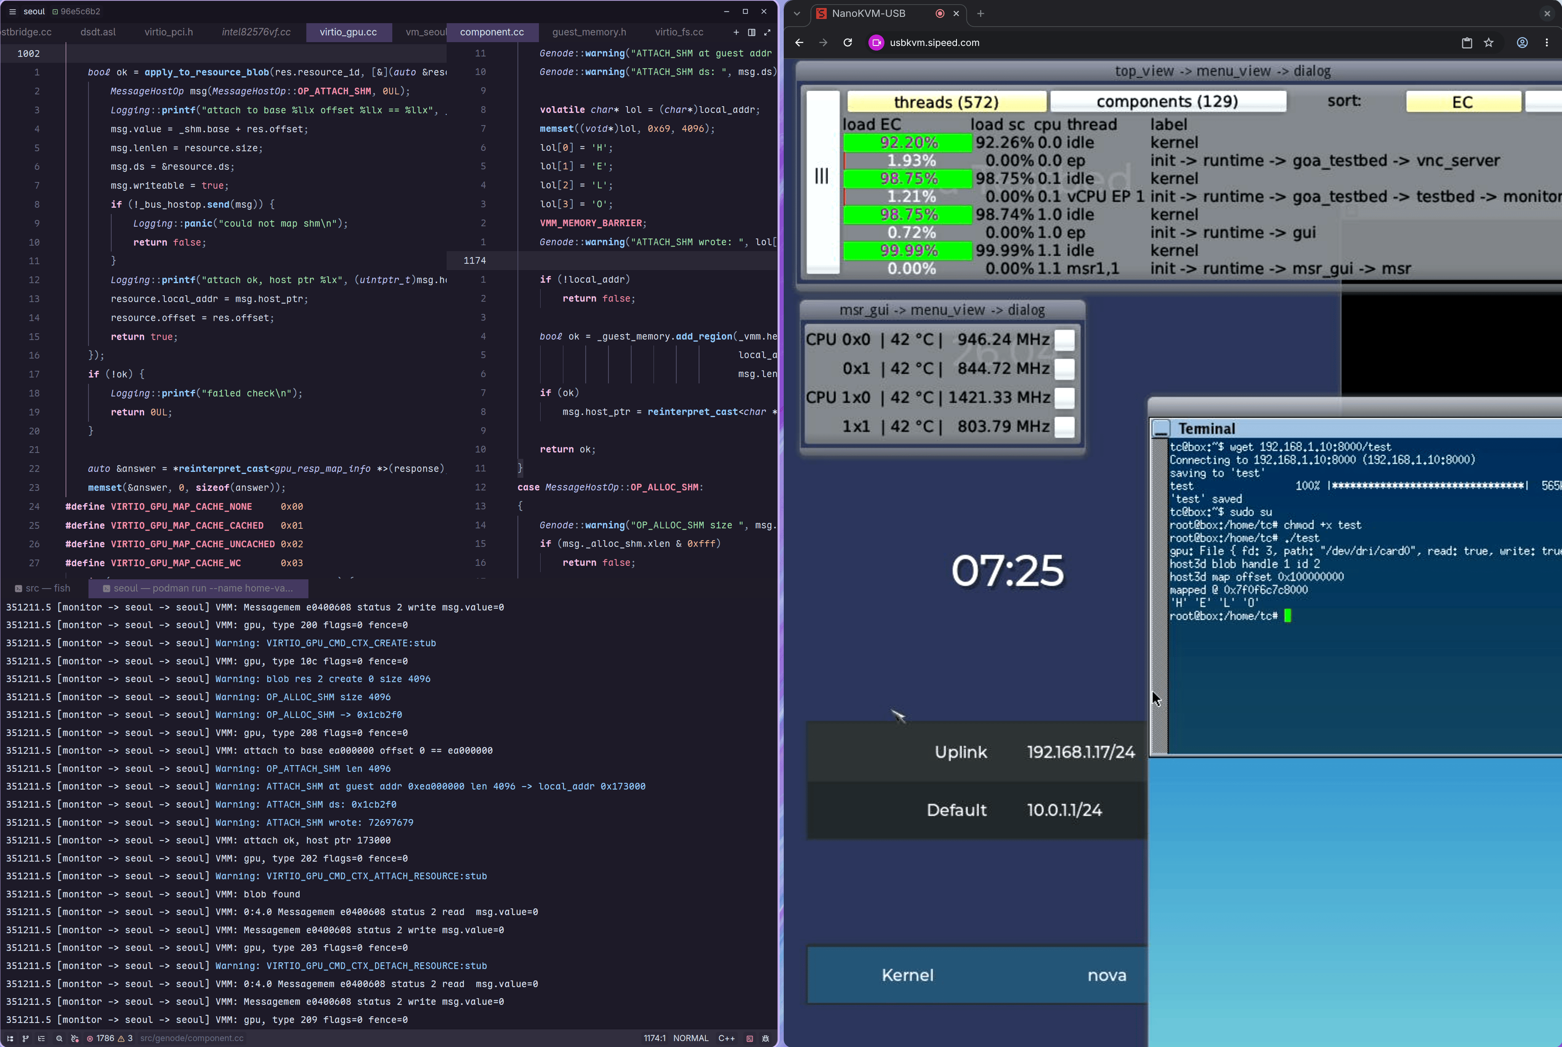Zoom the editor pane with the expand icon
The height and width of the screenshot is (1047, 1562).
point(766,32)
